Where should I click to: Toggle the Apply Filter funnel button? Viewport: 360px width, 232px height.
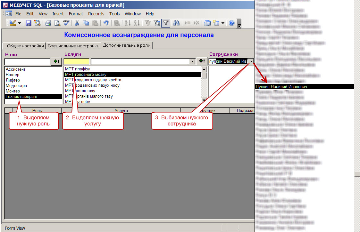(x=166, y=23)
